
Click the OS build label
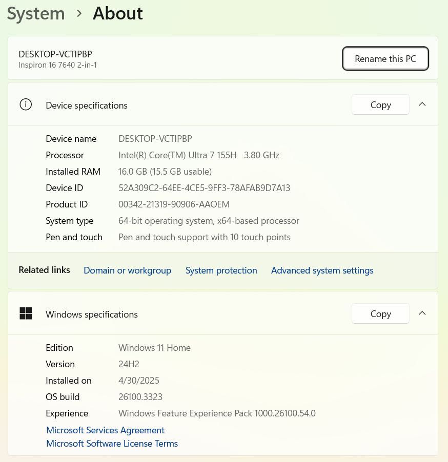coord(63,397)
